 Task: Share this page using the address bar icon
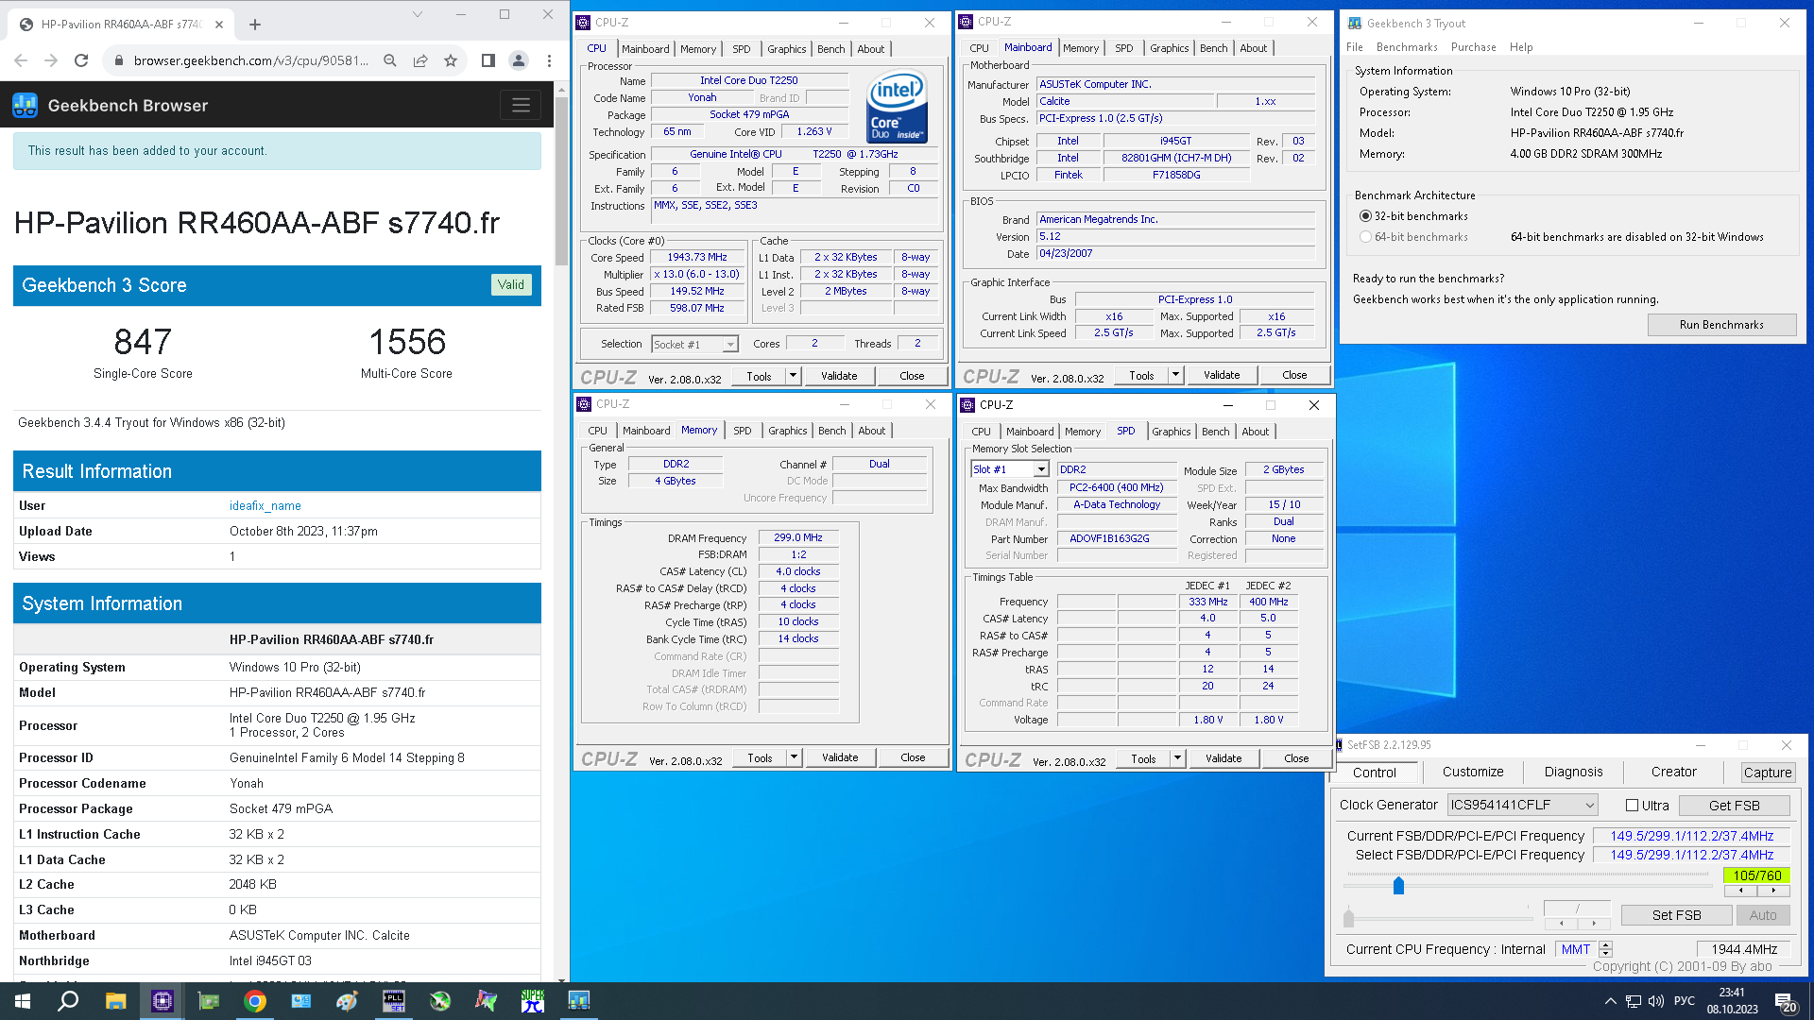[x=420, y=60]
